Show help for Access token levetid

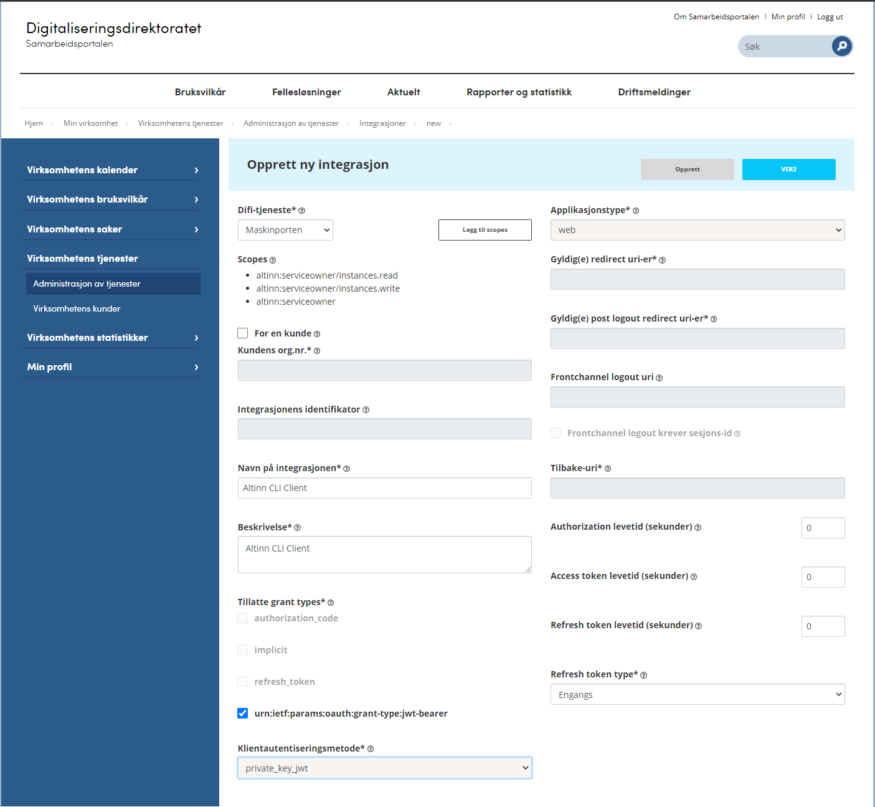coord(694,577)
